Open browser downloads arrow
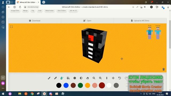The height and width of the screenshot is (96, 171). [x=168, y=7]
